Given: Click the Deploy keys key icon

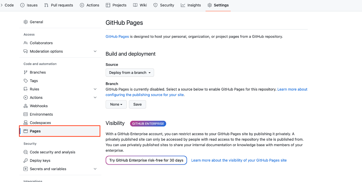Looking at the screenshot, I should (x=26, y=161).
